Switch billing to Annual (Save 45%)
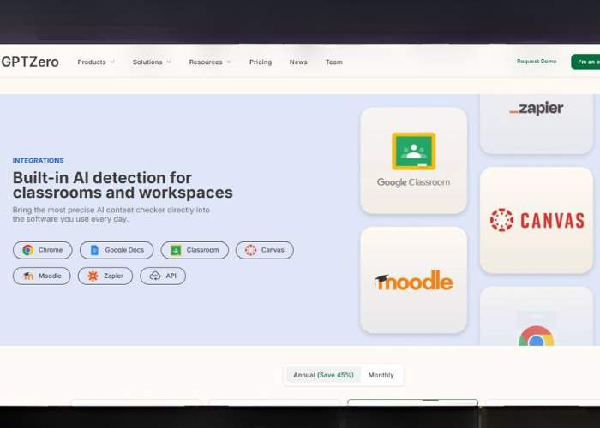The width and height of the screenshot is (600, 428). 323,375
